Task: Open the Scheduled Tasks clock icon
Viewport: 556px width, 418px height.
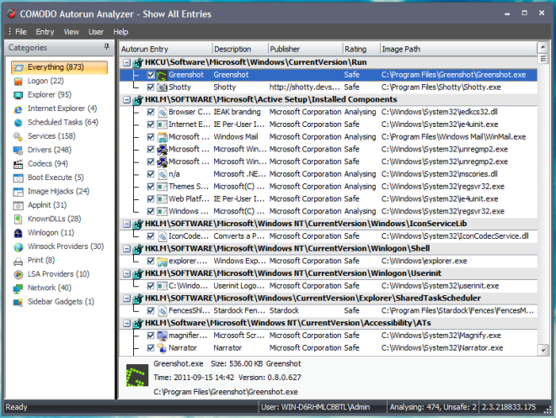Action: [19, 123]
